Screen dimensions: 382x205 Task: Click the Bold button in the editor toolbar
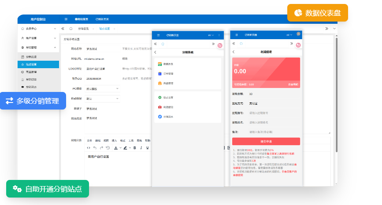click(135, 148)
